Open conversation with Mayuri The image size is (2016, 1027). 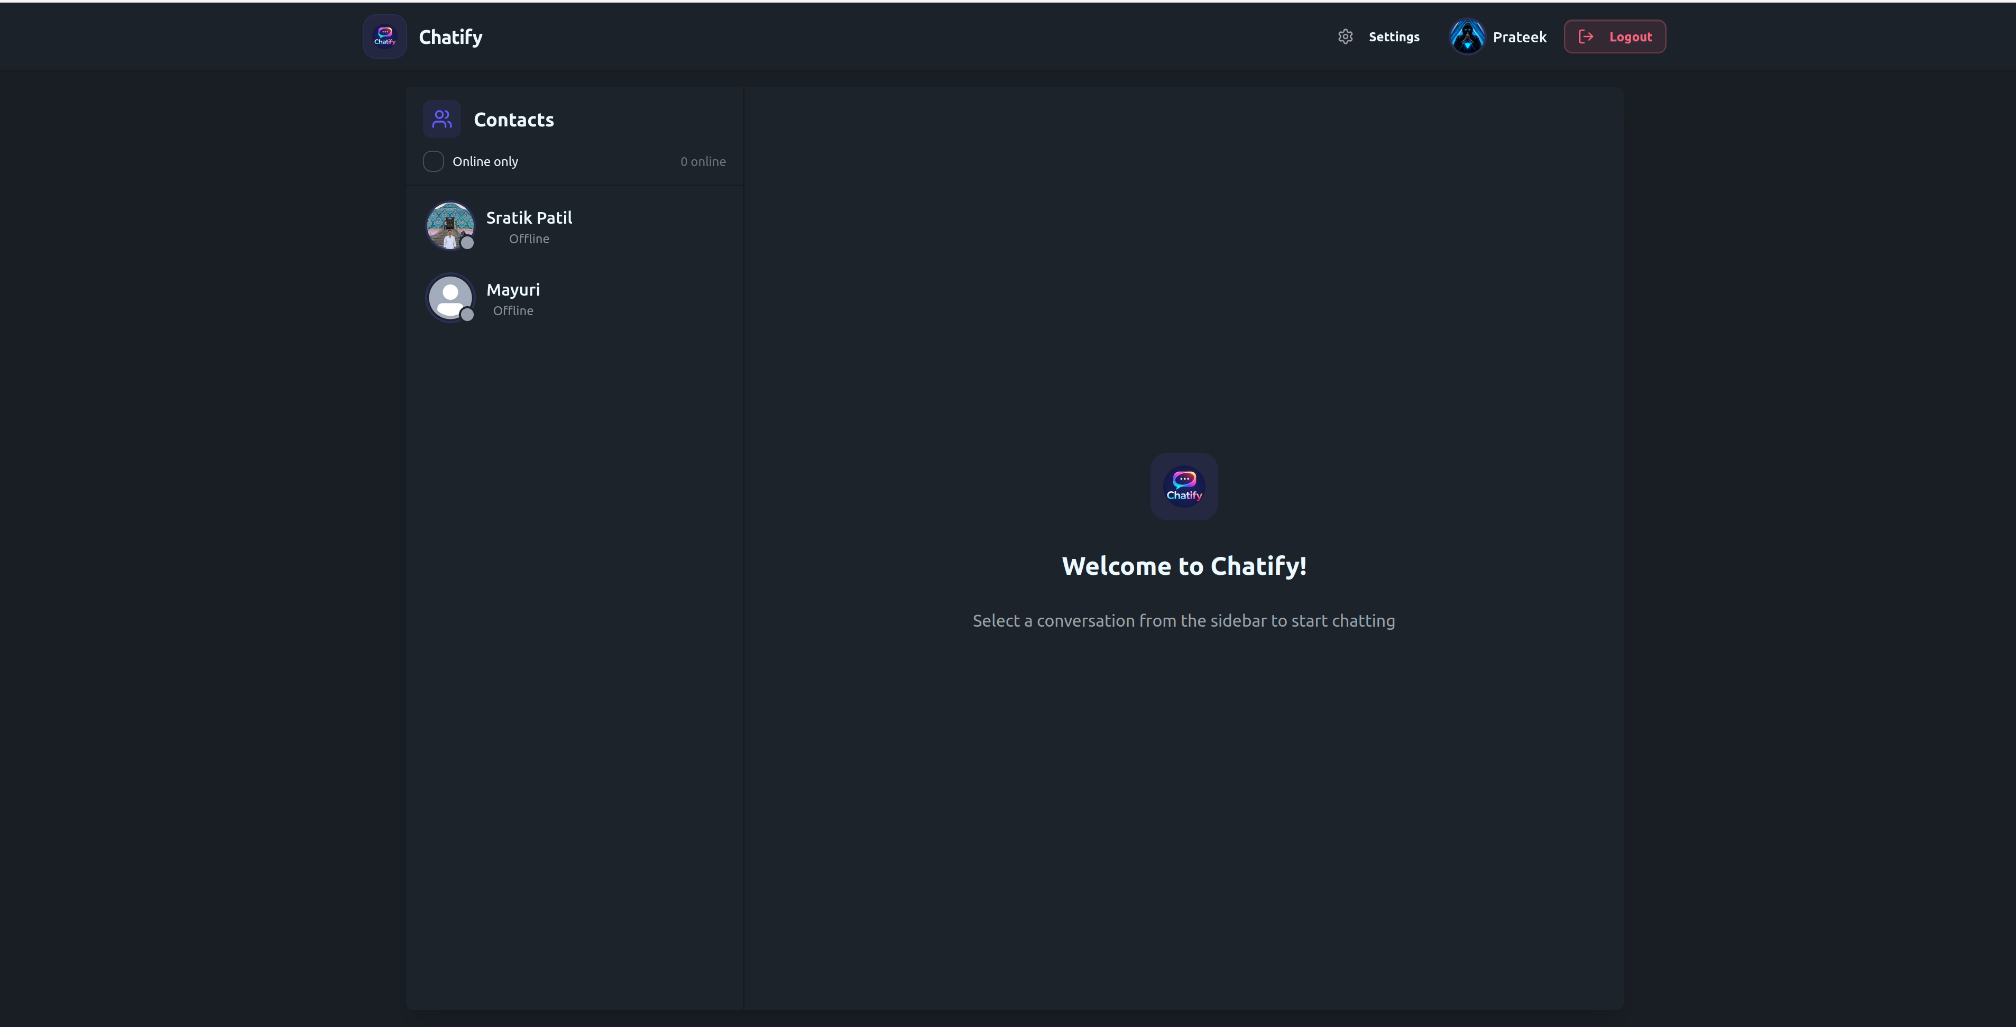click(574, 298)
